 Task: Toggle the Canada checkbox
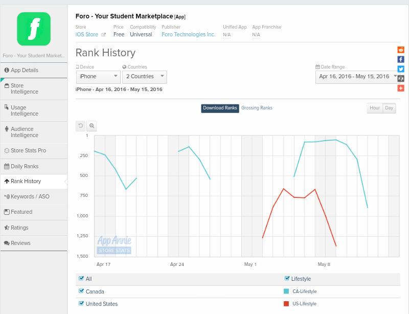[x=81, y=291]
